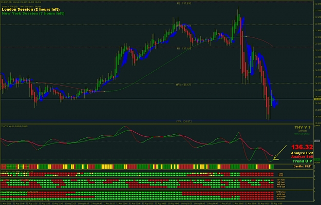
Task: Click the "Trend U P" status text
Action: [302, 161]
